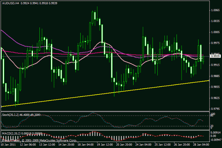Click the 24 Jan 04:00 time label

pos(143,144)
